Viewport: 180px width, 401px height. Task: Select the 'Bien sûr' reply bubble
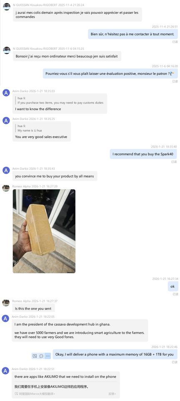(x=132, y=34)
